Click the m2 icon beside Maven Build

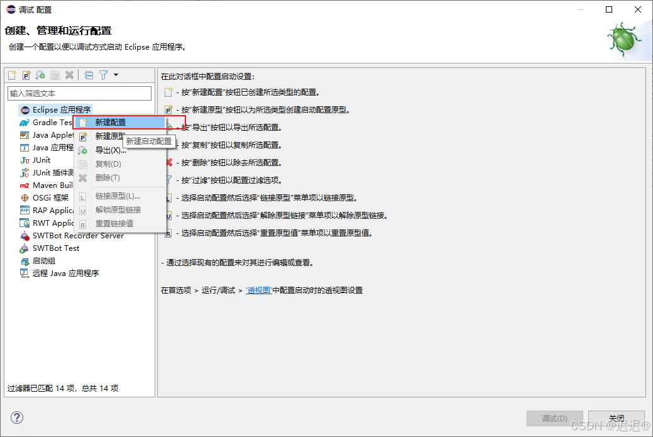point(25,185)
